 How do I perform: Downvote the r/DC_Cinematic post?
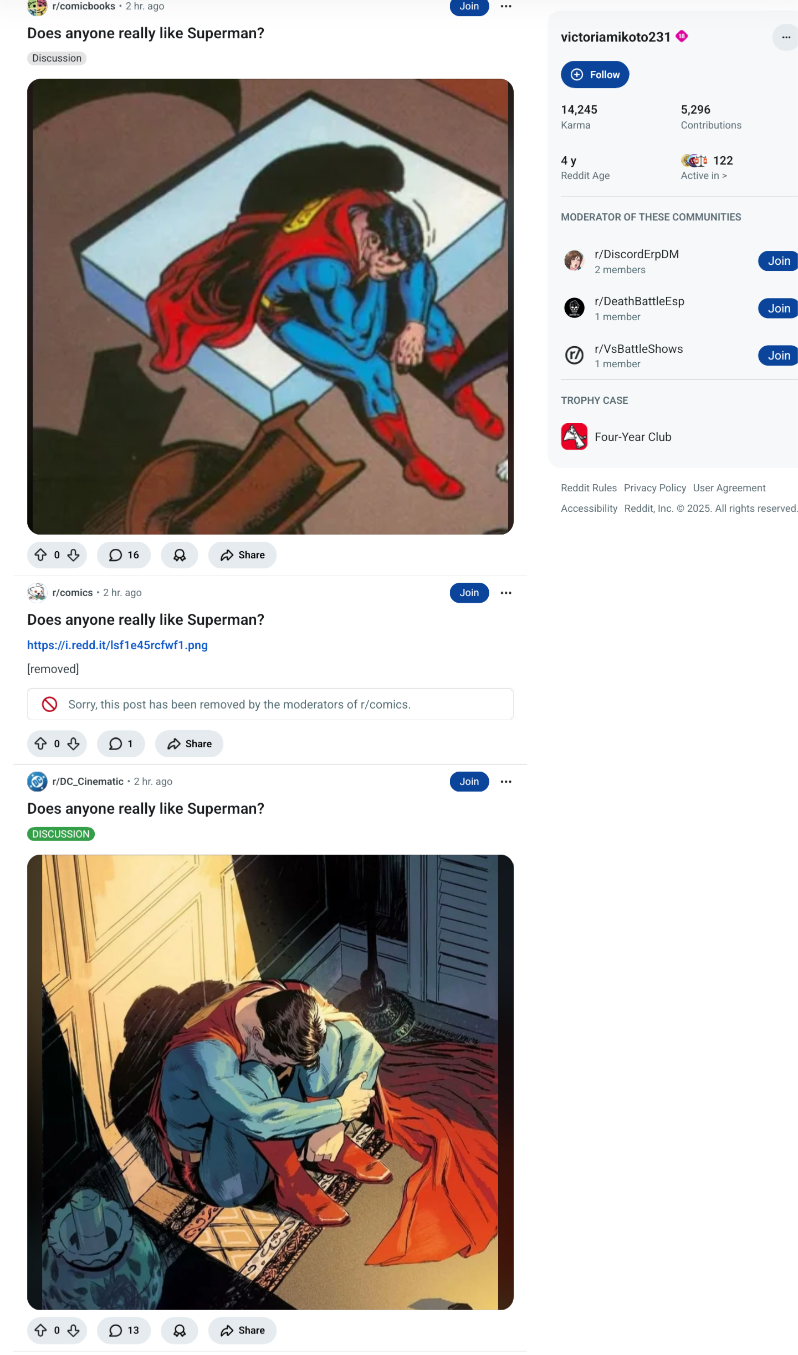point(74,1331)
